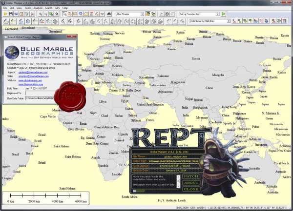Open the GPS menu
The image size is (293, 211).
[57, 8]
